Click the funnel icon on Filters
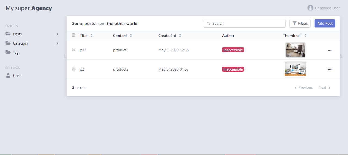This screenshot has width=348, height=155. pos(294,23)
